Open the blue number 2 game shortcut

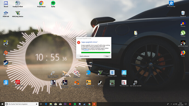point(88,73)
